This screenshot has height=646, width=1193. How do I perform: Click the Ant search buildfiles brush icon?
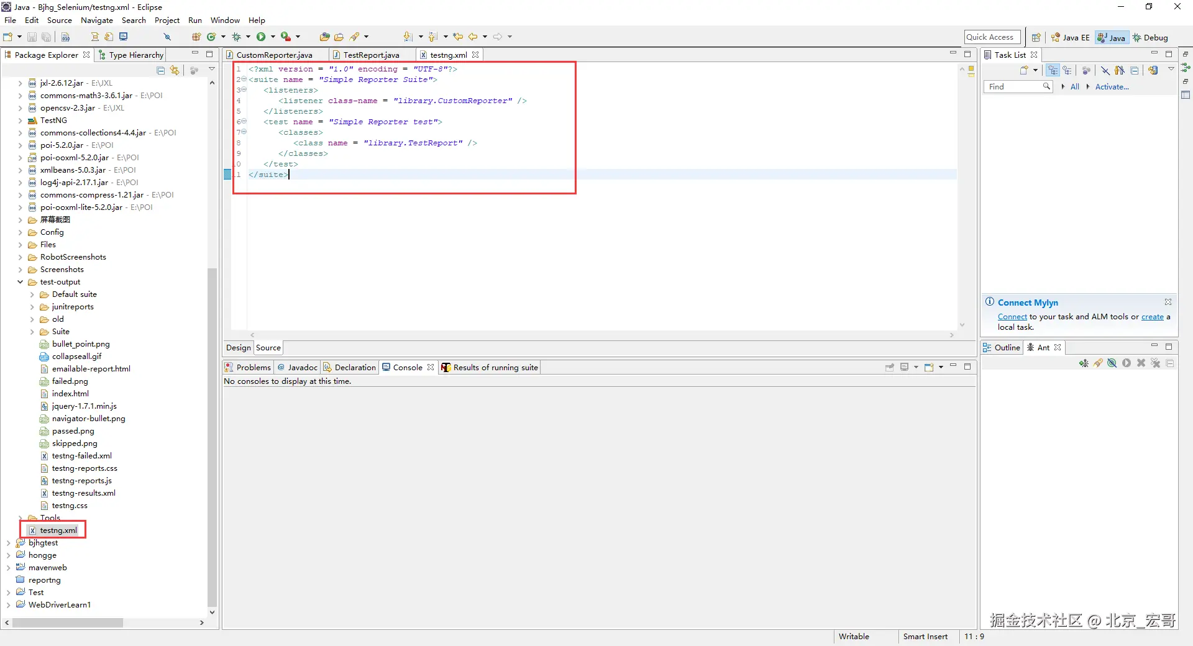[x=1098, y=363]
